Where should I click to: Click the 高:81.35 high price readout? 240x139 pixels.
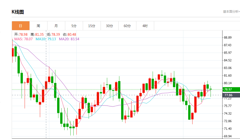tap(37, 34)
